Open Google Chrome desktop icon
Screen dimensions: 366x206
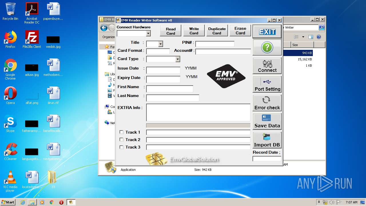[x=10, y=69]
